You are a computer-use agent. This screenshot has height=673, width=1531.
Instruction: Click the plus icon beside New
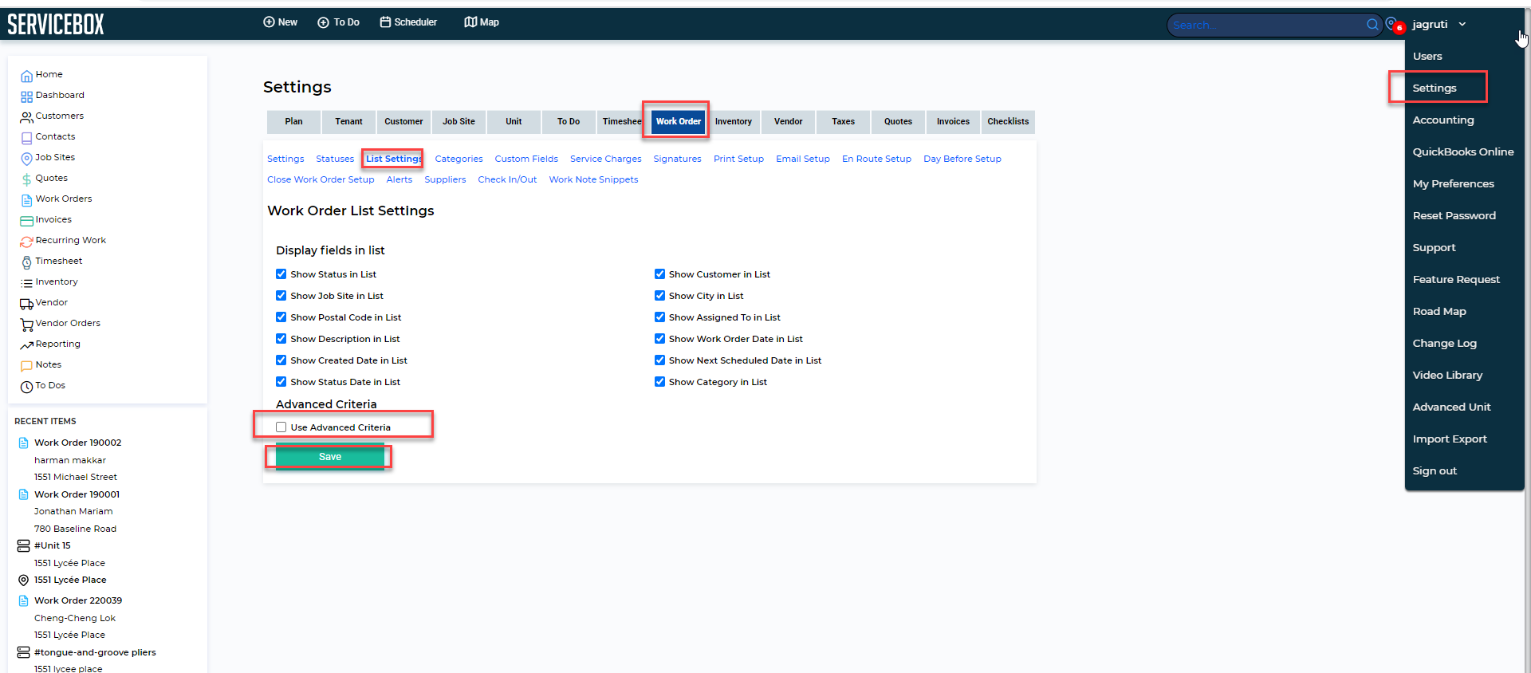point(269,22)
